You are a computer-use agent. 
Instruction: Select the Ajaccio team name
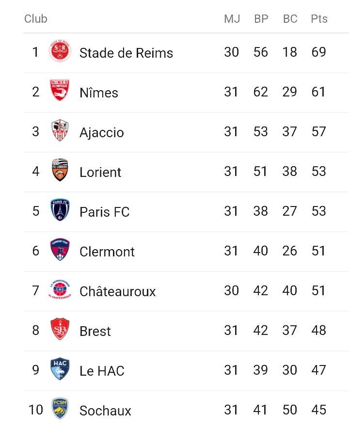pos(102,132)
